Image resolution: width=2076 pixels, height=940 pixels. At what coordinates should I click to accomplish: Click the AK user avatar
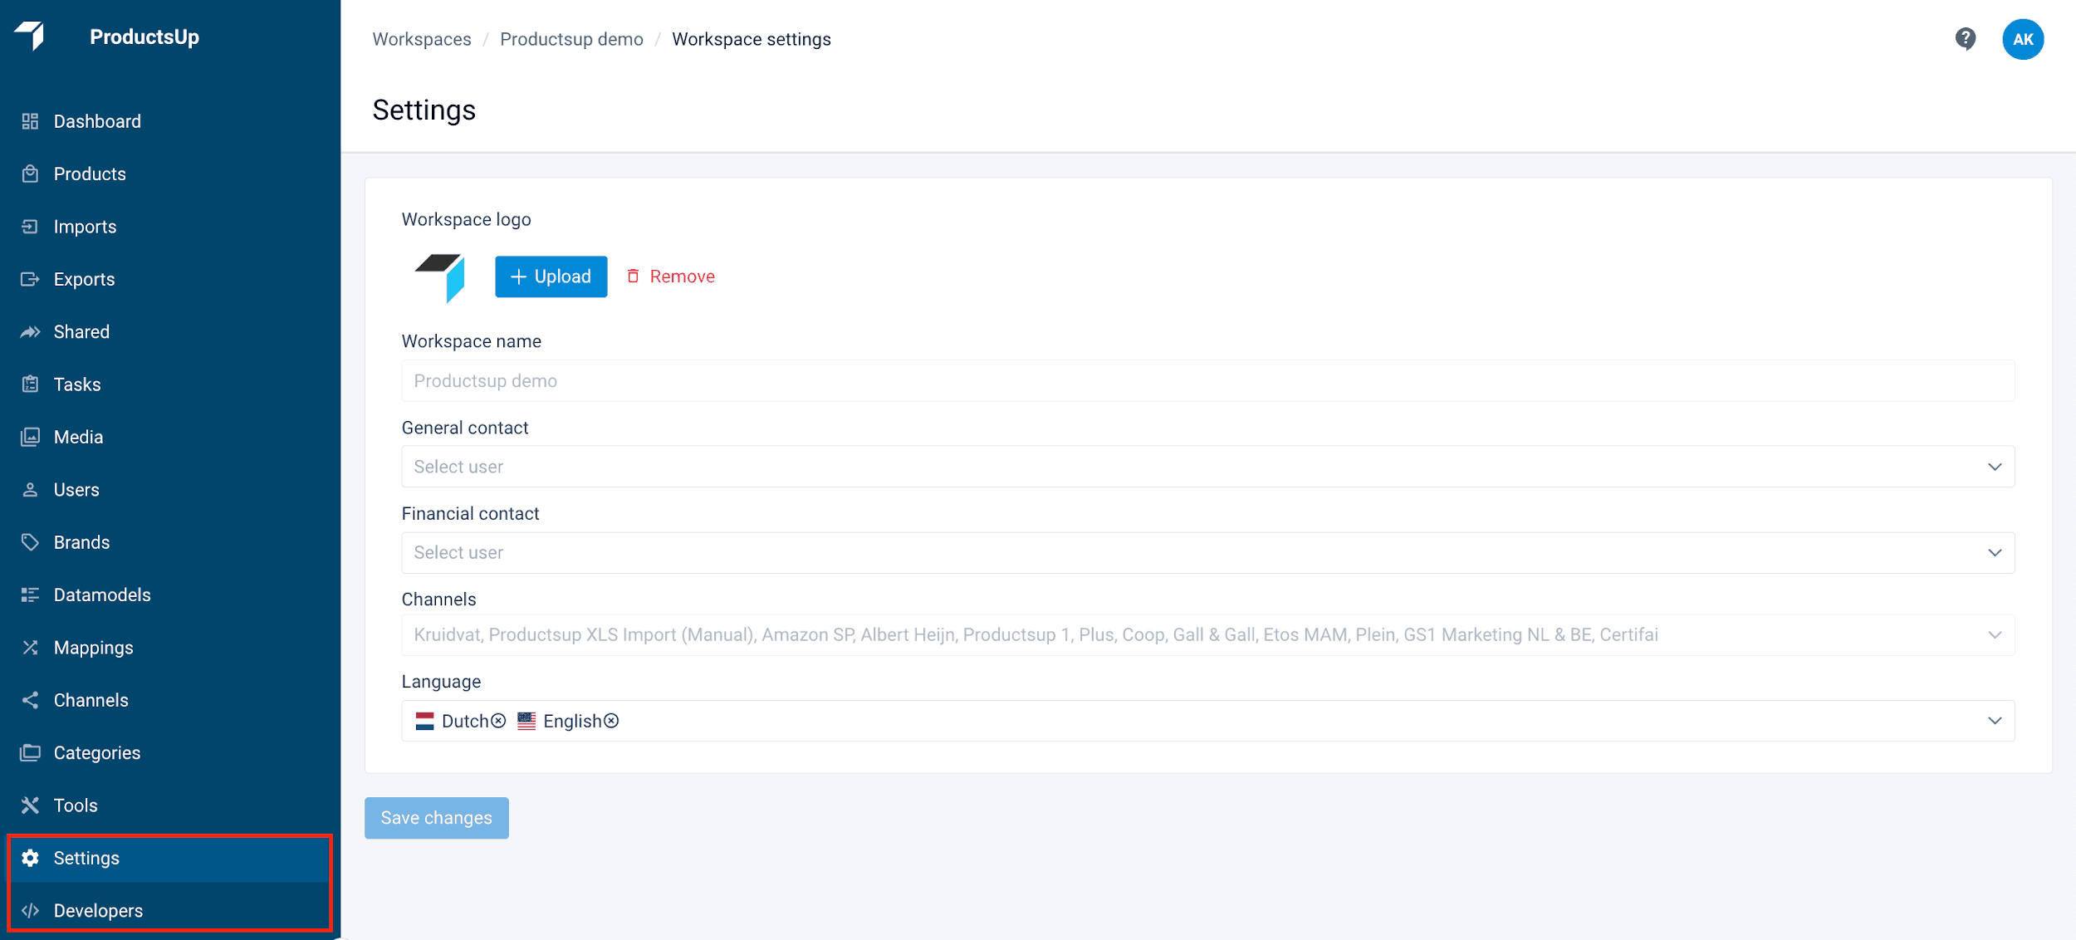[2023, 39]
